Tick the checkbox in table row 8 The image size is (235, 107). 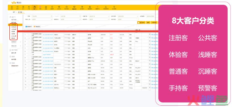(x=29, y=57)
